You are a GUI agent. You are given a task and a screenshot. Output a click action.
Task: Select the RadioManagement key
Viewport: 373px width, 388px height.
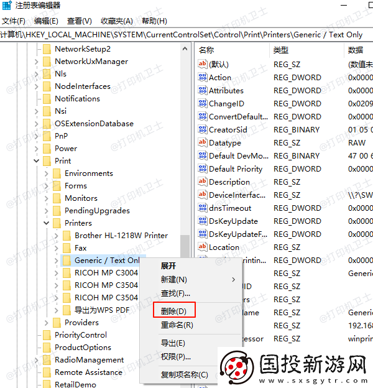[x=89, y=360]
